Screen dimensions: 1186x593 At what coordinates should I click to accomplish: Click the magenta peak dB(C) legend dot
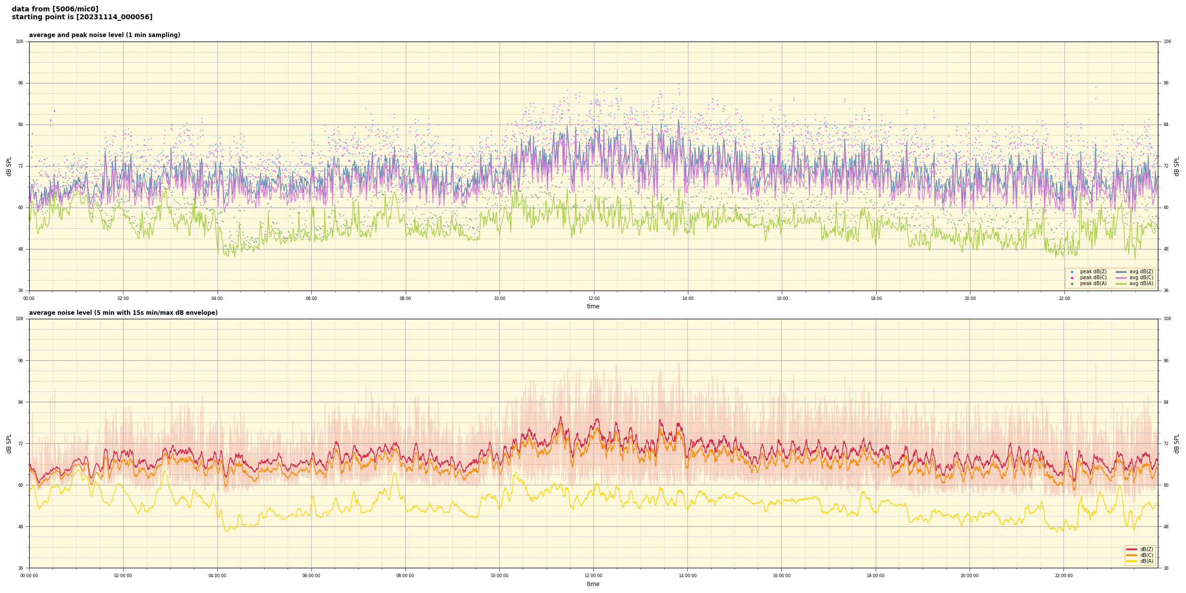pos(1072,278)
